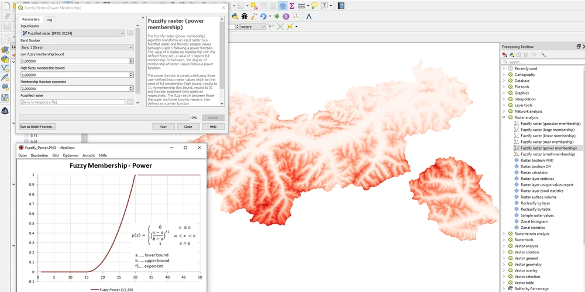Click the hammer plugin builder icon
The height and width of the screenshot is (292, 585).
tap(254, 16)
